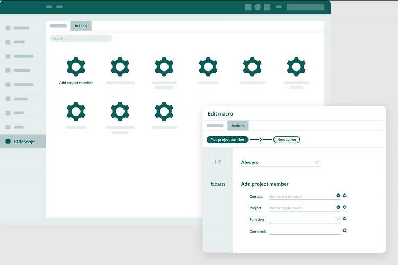Open settings gear beside Project field

coord(344,207)
